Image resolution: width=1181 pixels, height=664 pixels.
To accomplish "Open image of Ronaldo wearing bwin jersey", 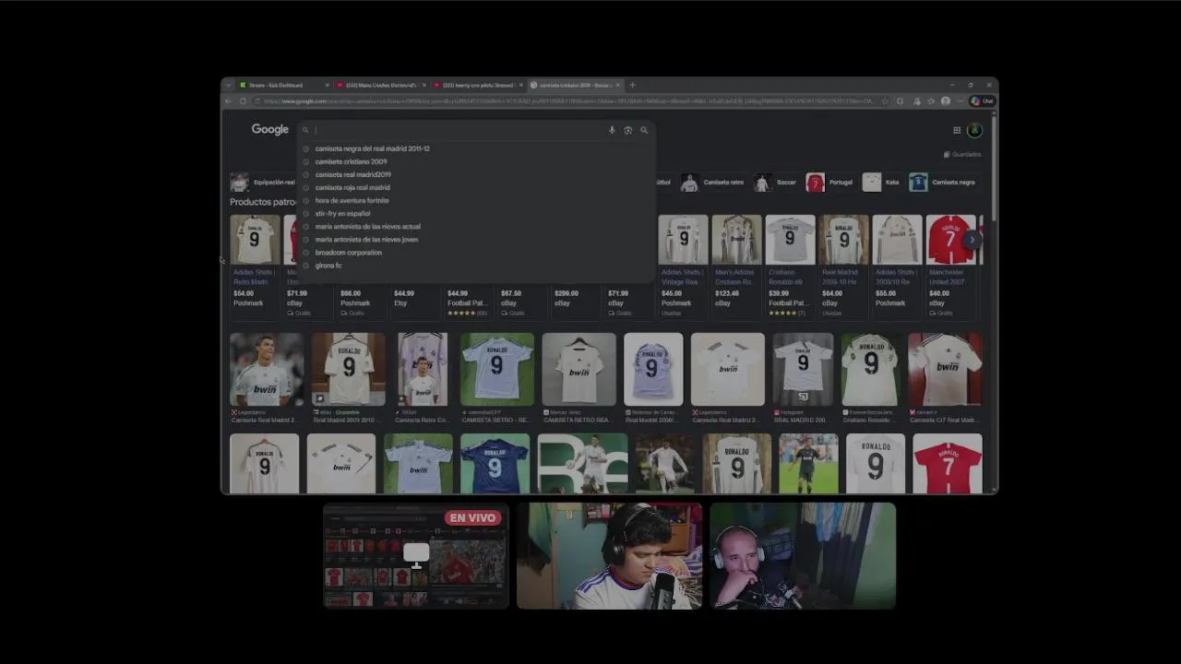I will tap(267, 369).
